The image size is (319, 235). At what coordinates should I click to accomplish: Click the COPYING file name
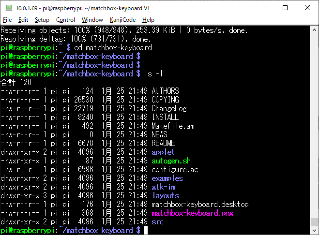point(165,100)
